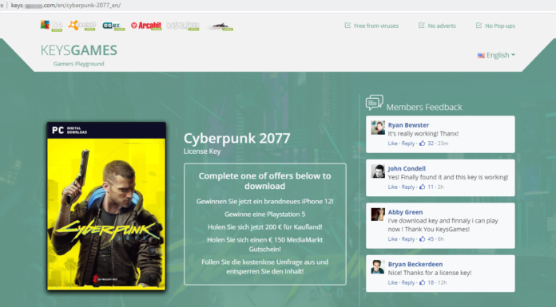The height and width of the screenshot is (307, 556).
Task: Reply to Abby Green's comment
Action: tap(408, 239)
